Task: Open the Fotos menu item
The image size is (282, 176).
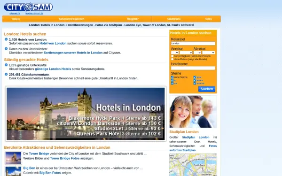Action: pyautogui.click(x=208, y=19)
